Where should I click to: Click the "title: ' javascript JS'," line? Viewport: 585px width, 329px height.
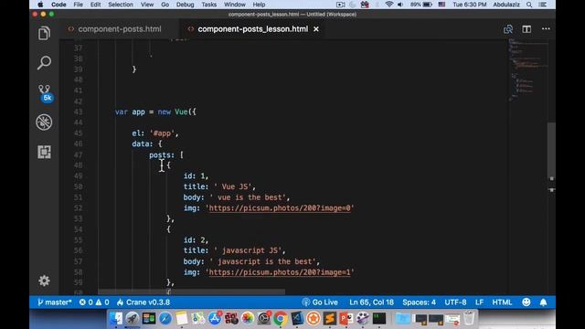(x=234, y=250)
